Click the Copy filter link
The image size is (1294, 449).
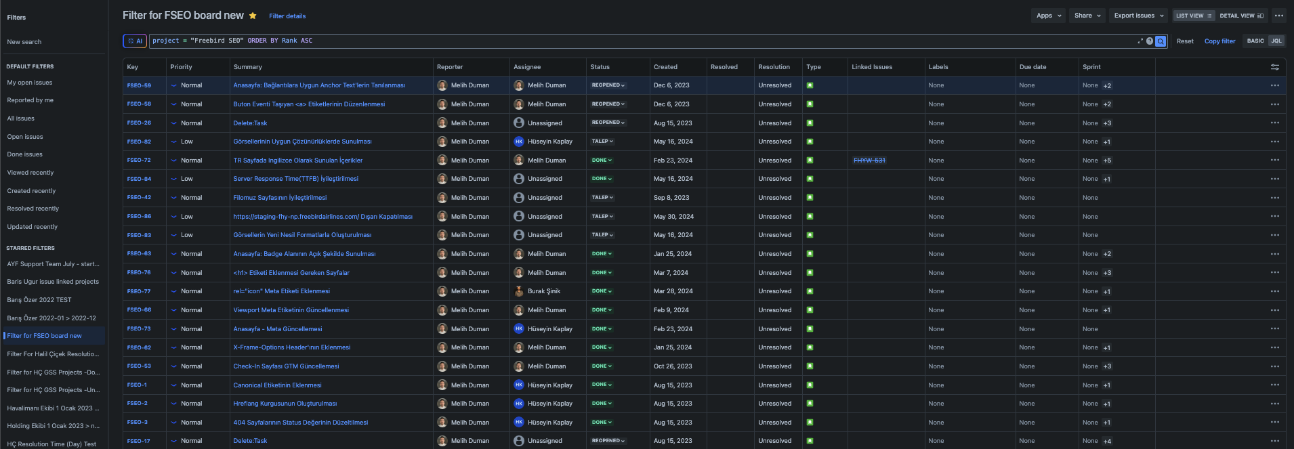click(x=1219, y=41)
